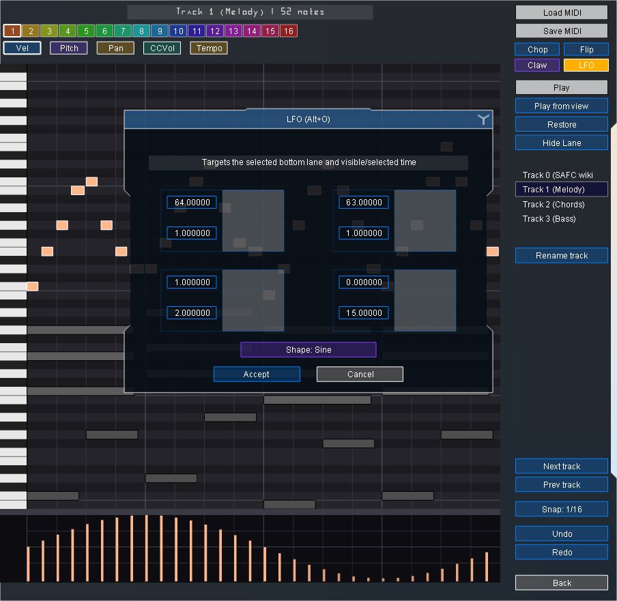This screenshot has height=601, width=617.
Task: Select channel 6 button
Action: [x=104, y=31]
